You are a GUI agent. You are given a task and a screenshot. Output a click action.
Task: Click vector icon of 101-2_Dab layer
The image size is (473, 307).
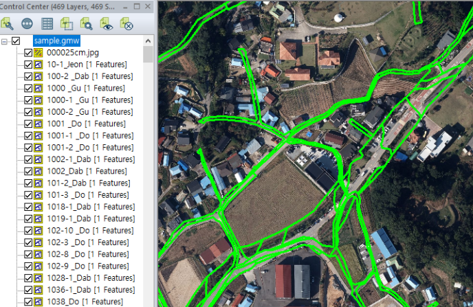coord(38,183)
